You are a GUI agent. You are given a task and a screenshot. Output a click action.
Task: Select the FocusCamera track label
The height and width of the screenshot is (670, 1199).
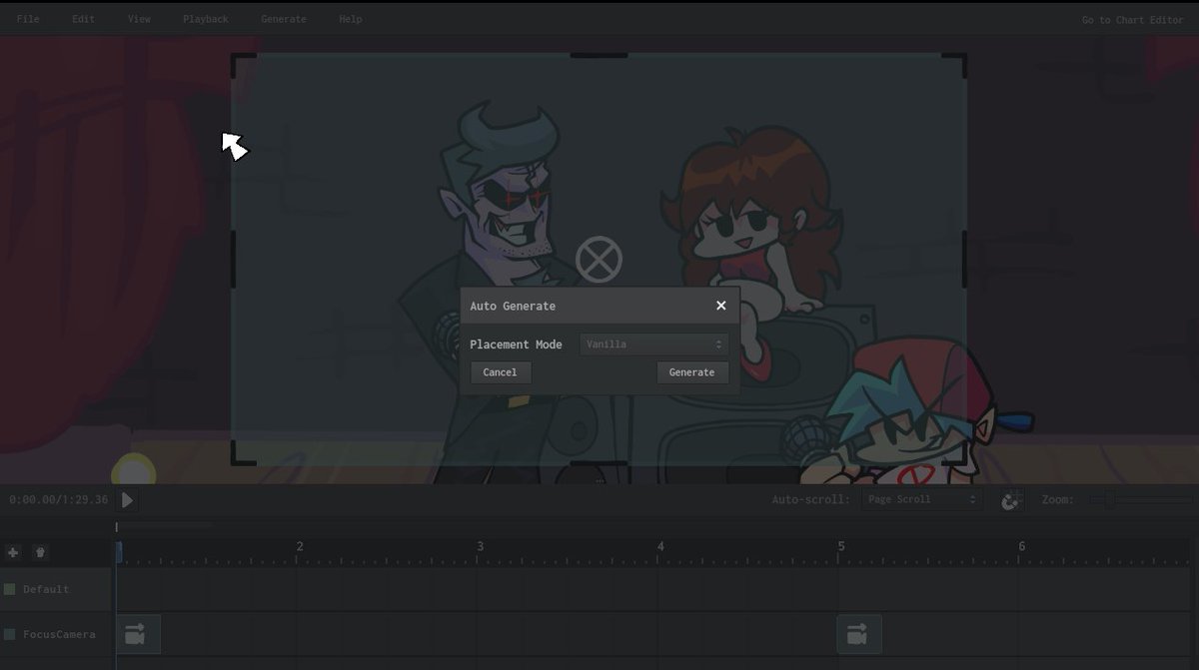tap(60, 634)
